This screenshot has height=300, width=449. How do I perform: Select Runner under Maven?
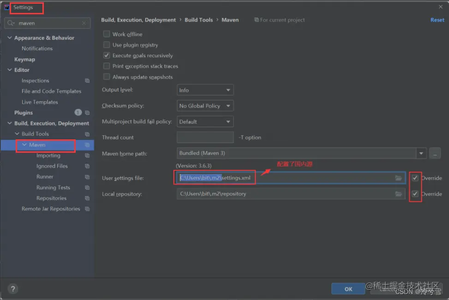pyautogui.click(x=45, y=177)
